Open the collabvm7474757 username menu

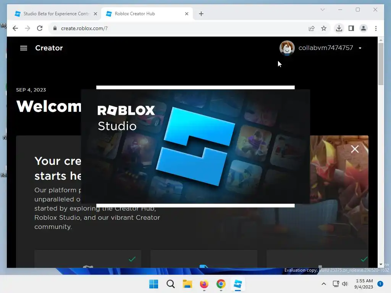[x=326, y=48]
